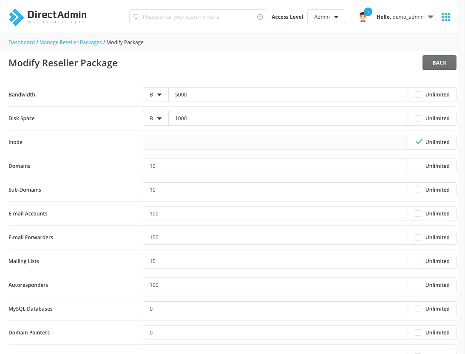Open the Disk Space unit dropdown
The height and width of the screenshot is (354, 465).
point(156,118)
